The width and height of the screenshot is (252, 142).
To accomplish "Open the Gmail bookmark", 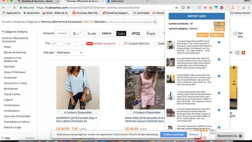I will point(56,13).
